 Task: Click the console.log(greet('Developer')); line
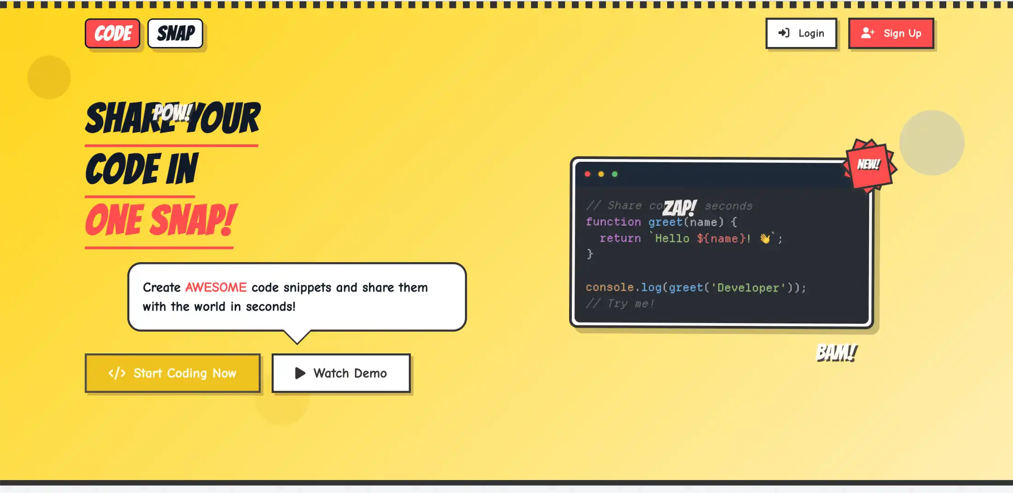click(696, 288)
